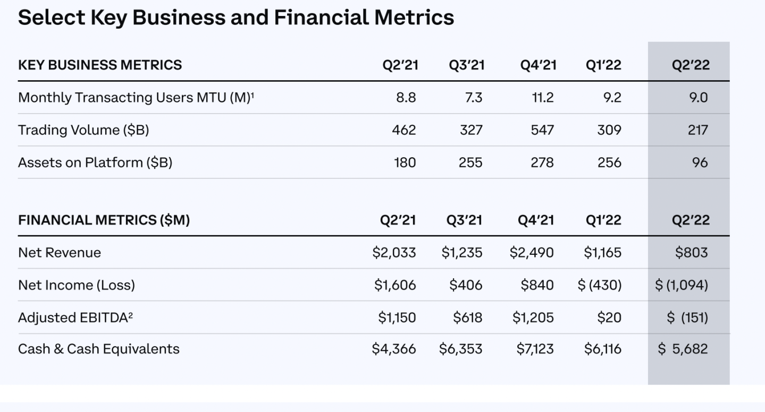Click the $2,490 net revenue cell
The height and width of the screenshot is (412, 765).
click(x=532, y=253)
